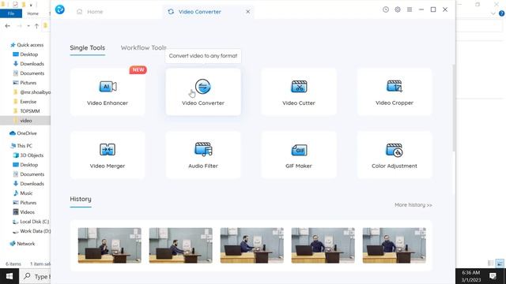Click the app logo icon

pos(60,9)
